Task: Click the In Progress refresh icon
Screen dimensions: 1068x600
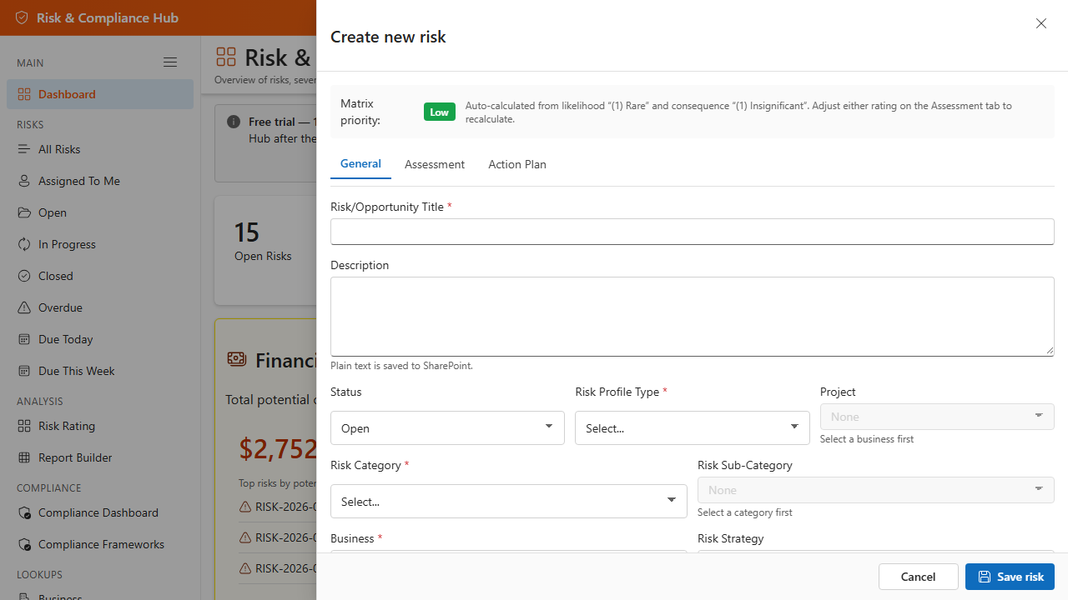Action: tap(24, 244)
